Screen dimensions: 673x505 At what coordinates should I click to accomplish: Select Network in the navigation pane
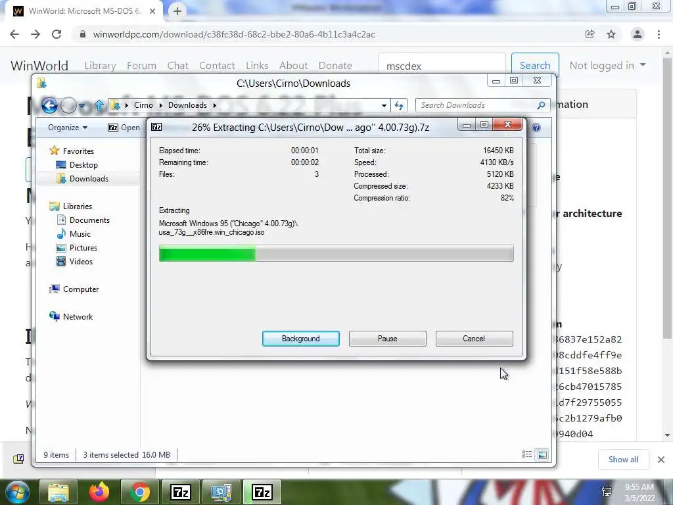[78, 316]
